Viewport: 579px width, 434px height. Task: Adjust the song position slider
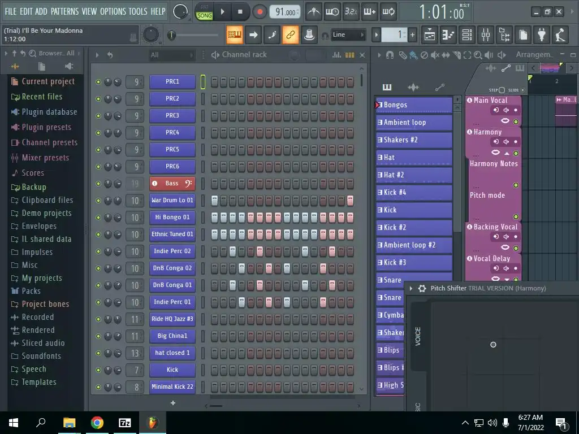tap(192, 35)
